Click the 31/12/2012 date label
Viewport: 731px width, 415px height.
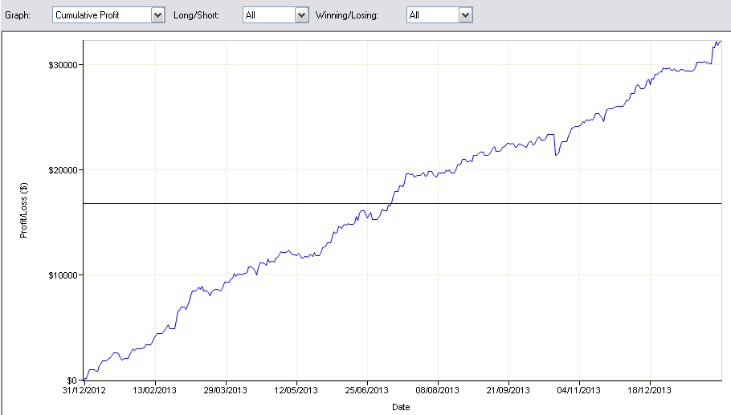(x=84, y=390)
